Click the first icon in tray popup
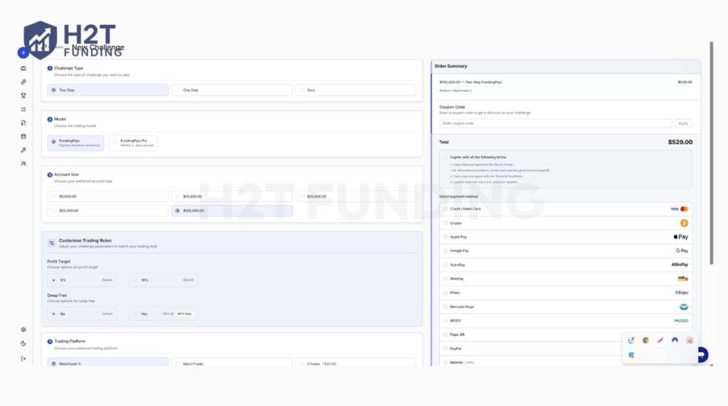 (x=631, y=340)
